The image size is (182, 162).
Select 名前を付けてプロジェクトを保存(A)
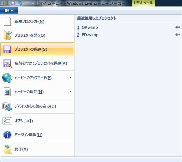pos(37,63)
